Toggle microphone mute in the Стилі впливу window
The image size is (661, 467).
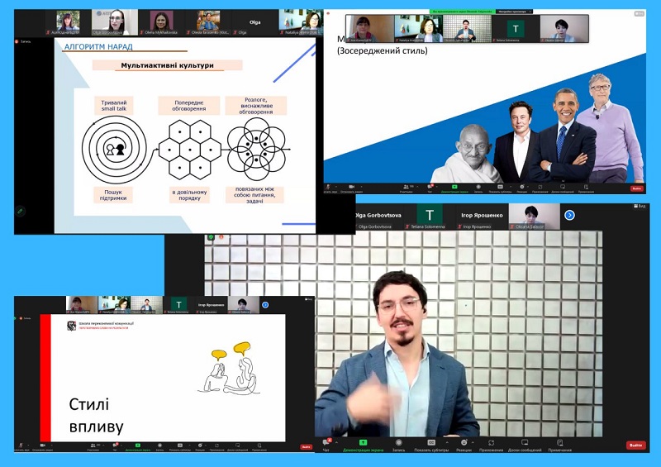tap(21, 447)
